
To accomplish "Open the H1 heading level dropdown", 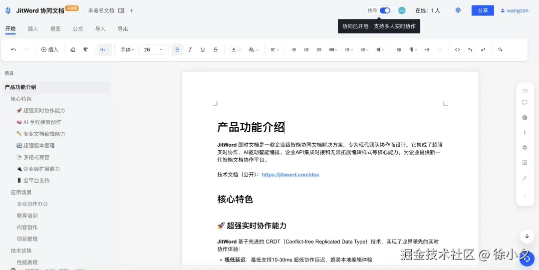I will [x=104, y=49].
